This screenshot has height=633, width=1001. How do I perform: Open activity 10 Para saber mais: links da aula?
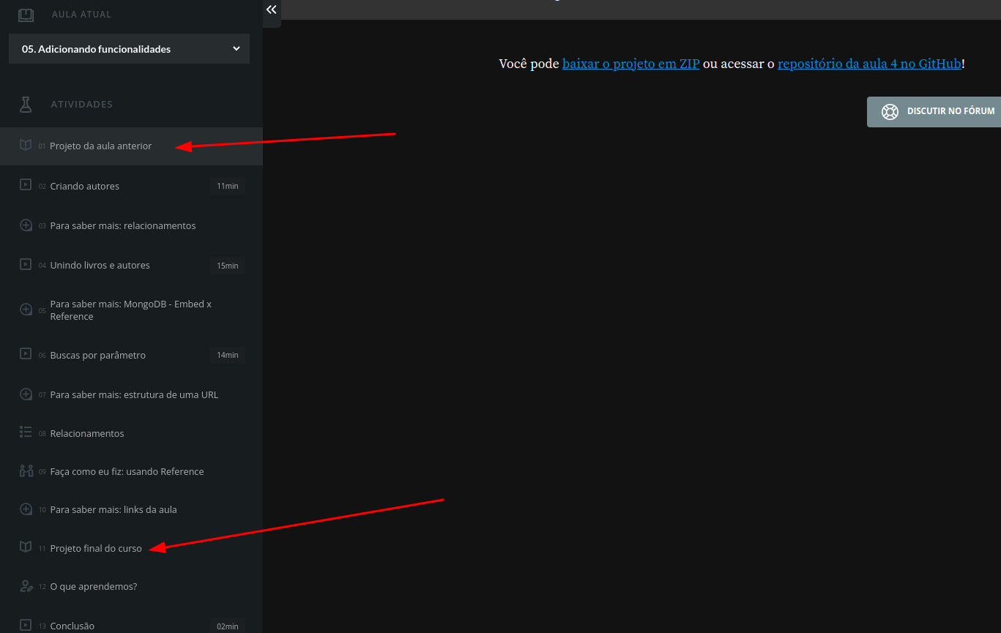[131, 509]
